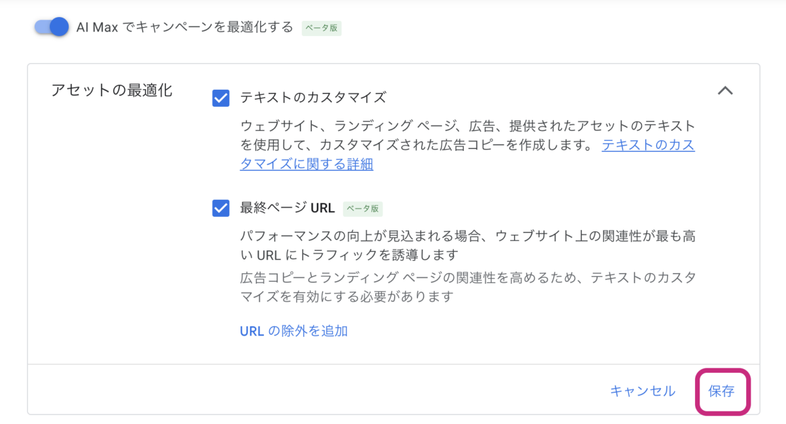The width and height of the screenshot is (786, 424).
Task: Click the ベータ版 badge beside AI Max
Action: tap(322, 28)
